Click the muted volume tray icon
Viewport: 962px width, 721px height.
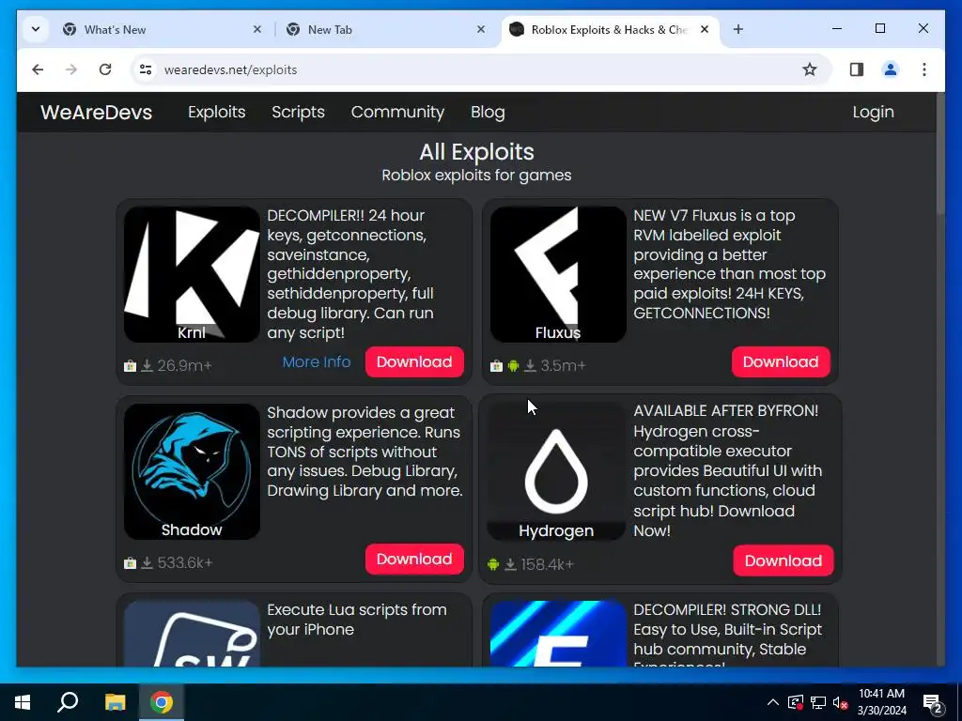pos(841,702)
